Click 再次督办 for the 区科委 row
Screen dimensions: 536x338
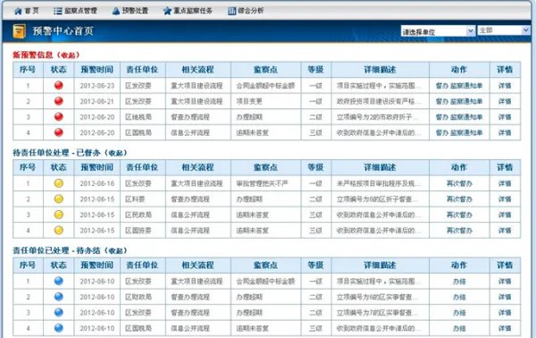coord(459,199)
